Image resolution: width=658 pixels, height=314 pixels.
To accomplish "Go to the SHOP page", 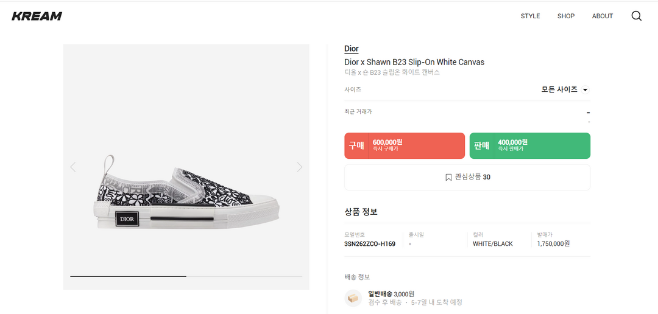I will click(x=565, y=16).
